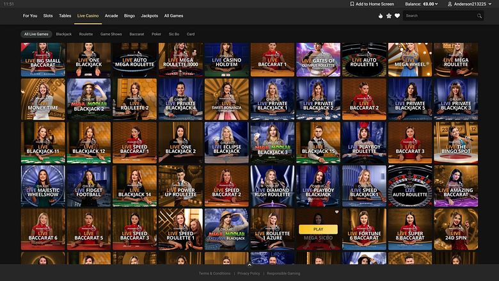Open Live Auto Mega Roulette game
499x281 pixels.
134,60
